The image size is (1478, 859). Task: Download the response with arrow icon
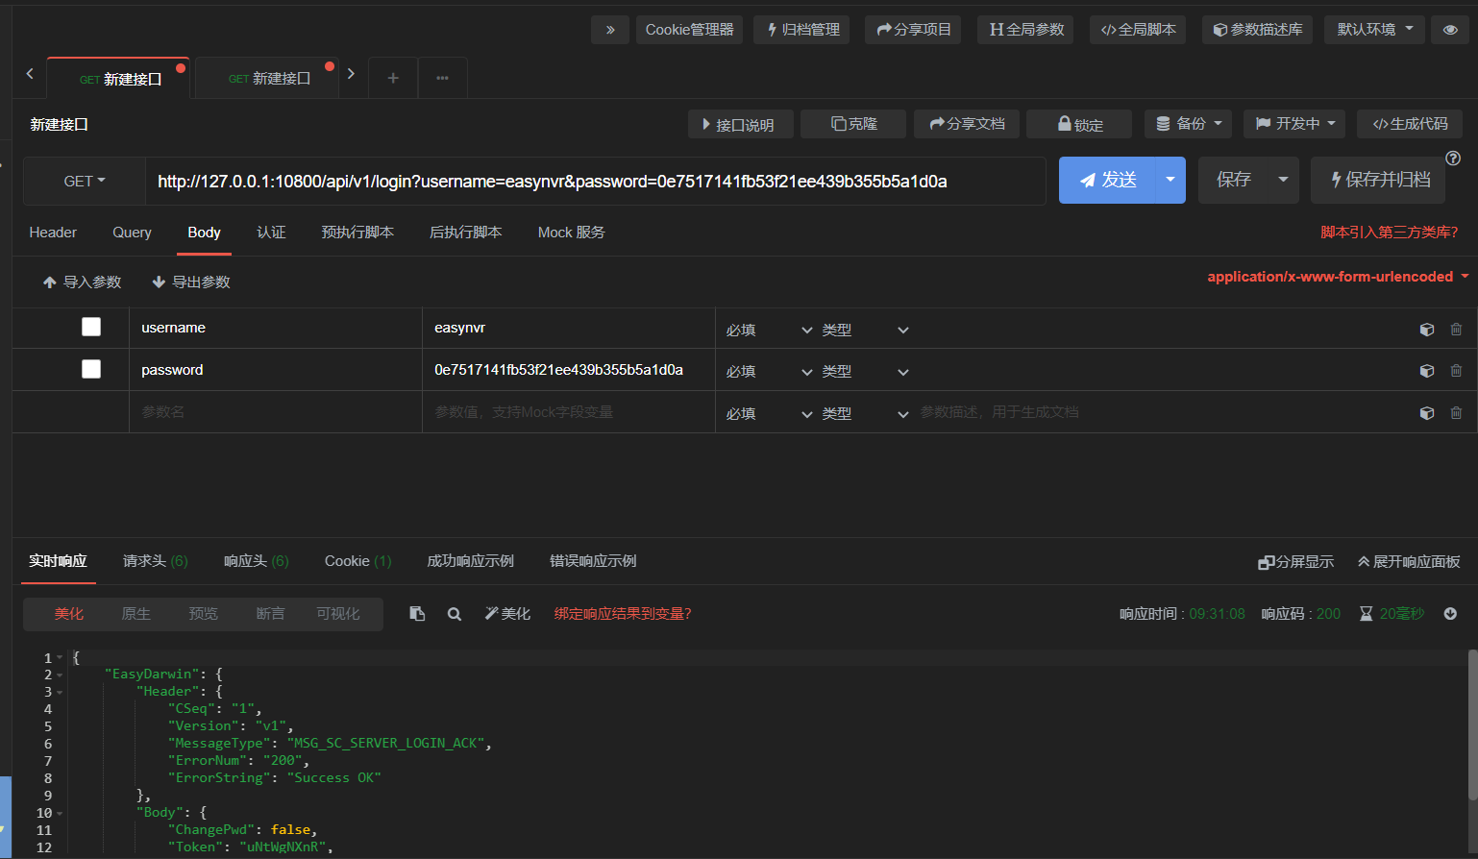(1450, 614)
